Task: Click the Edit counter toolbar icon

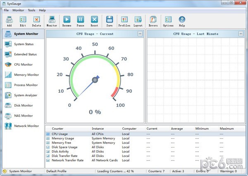Action: pos(23,21)
